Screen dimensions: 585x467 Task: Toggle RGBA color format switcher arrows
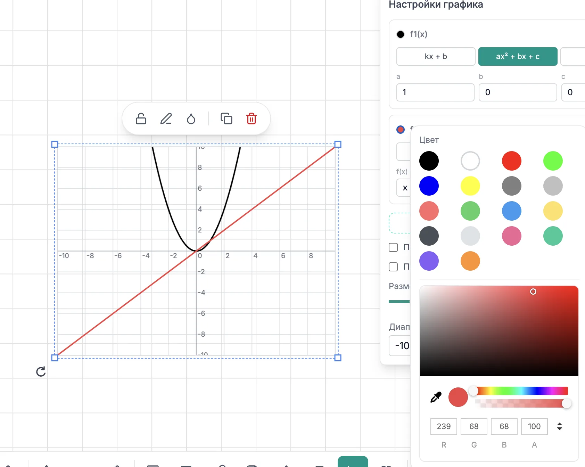[x=560, y=426]
